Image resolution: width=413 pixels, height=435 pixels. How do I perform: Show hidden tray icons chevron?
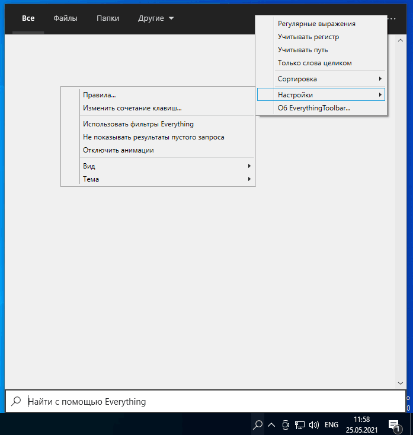[271, 425]
